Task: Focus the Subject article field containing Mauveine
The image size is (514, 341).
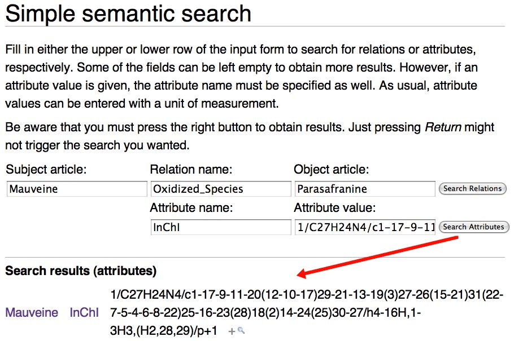Action: pos(77,189)
